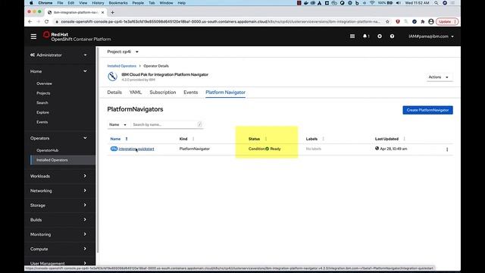Open a new Chrome tab
The image size is (485, 273).
pos(113,12)
